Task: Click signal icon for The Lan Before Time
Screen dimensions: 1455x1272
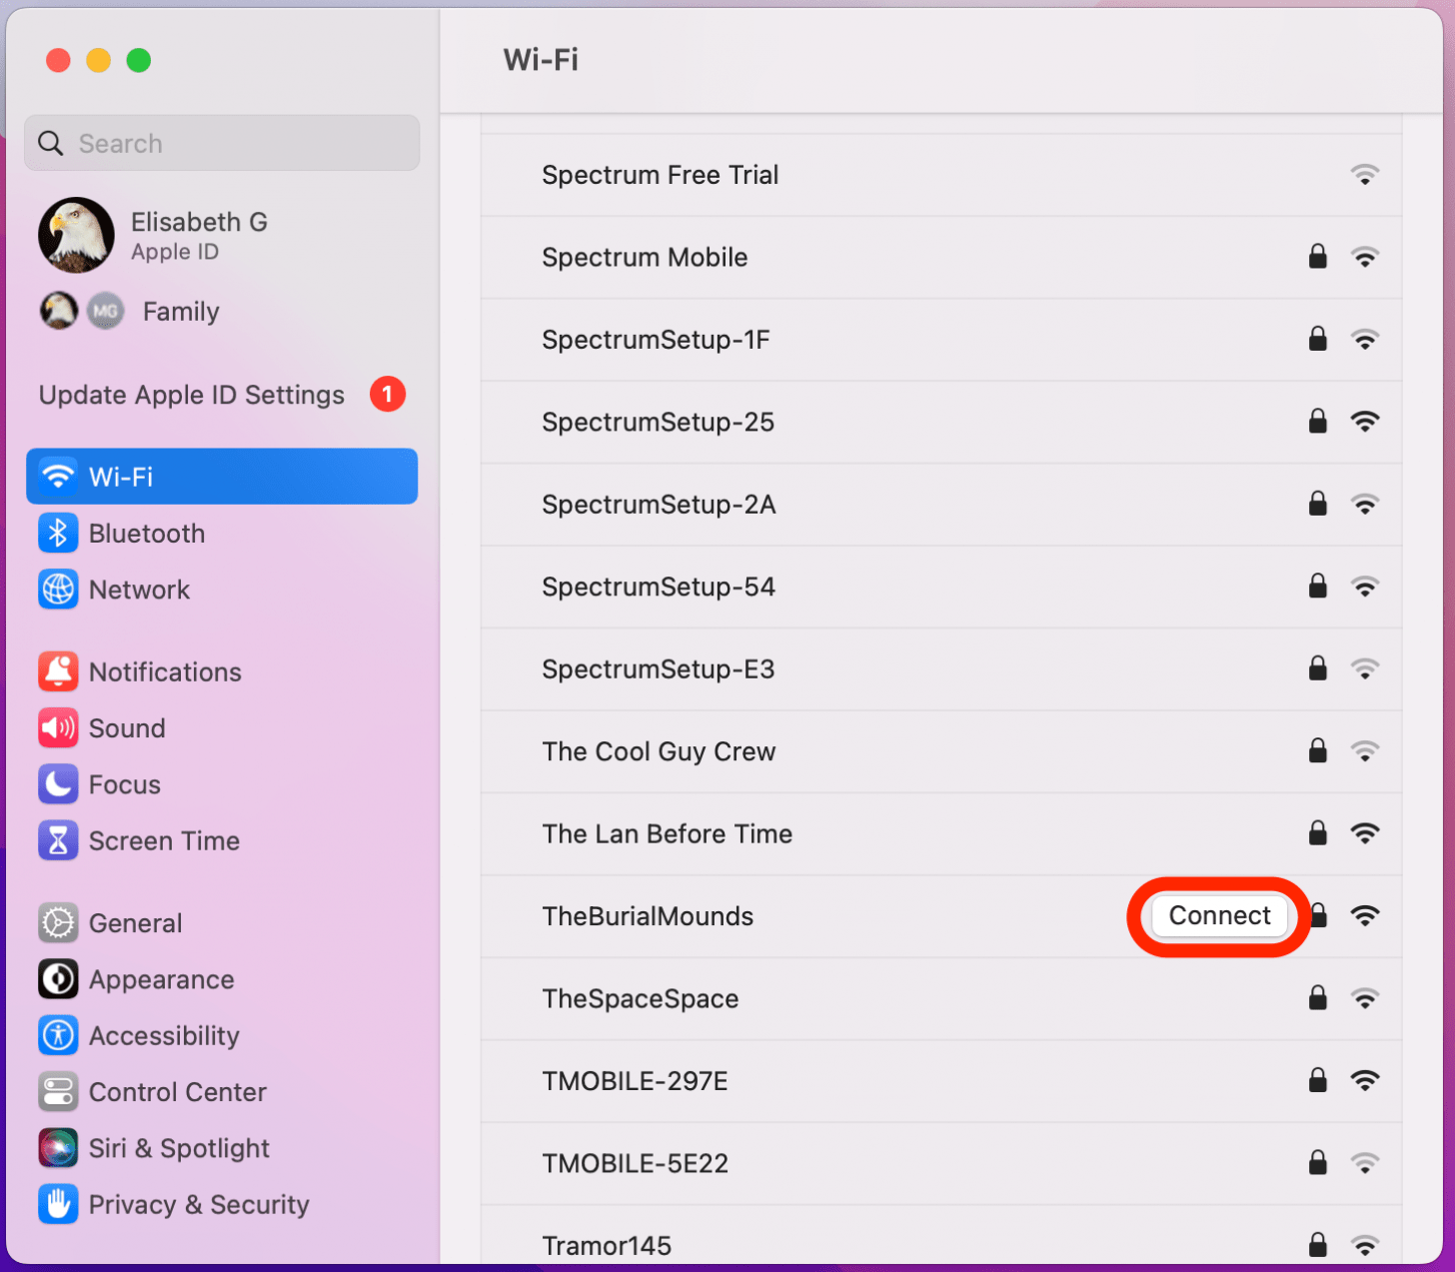Action: 1365,833
